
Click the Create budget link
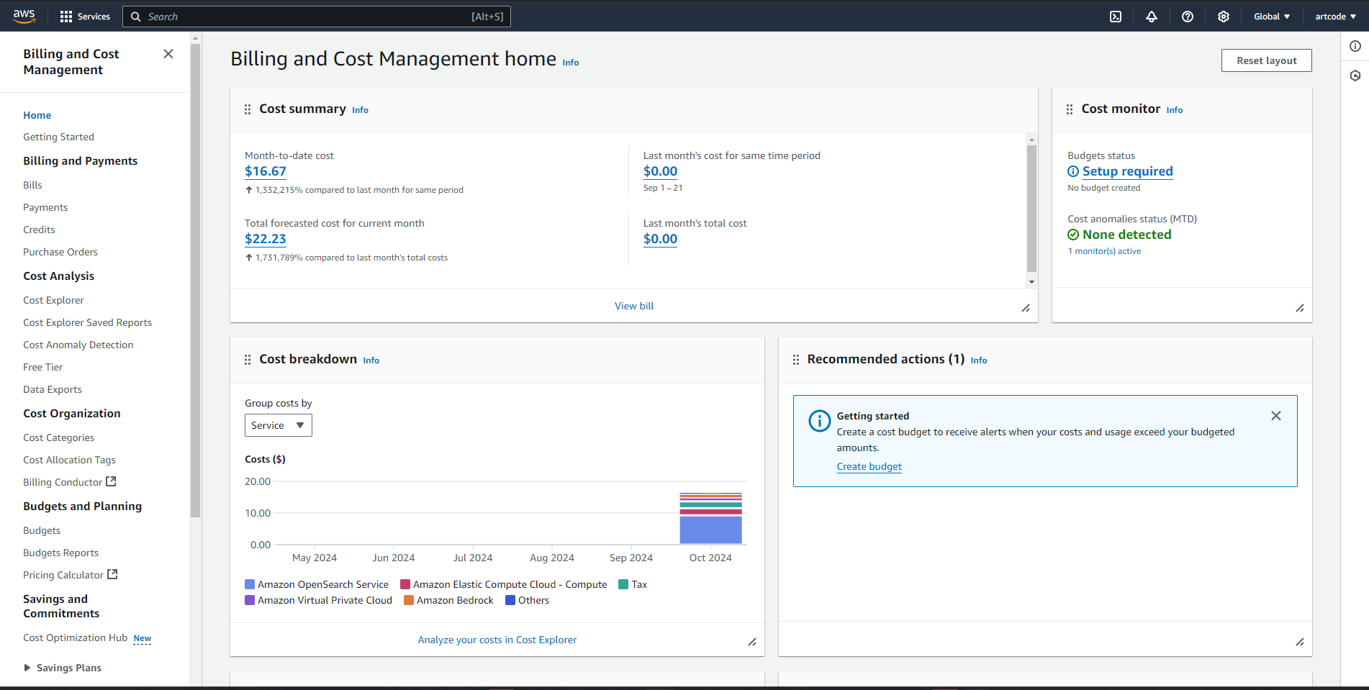(x=869, y=466)
